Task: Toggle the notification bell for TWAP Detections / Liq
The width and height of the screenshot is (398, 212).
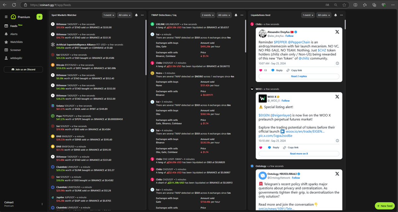Action: [x=236, y=15]
